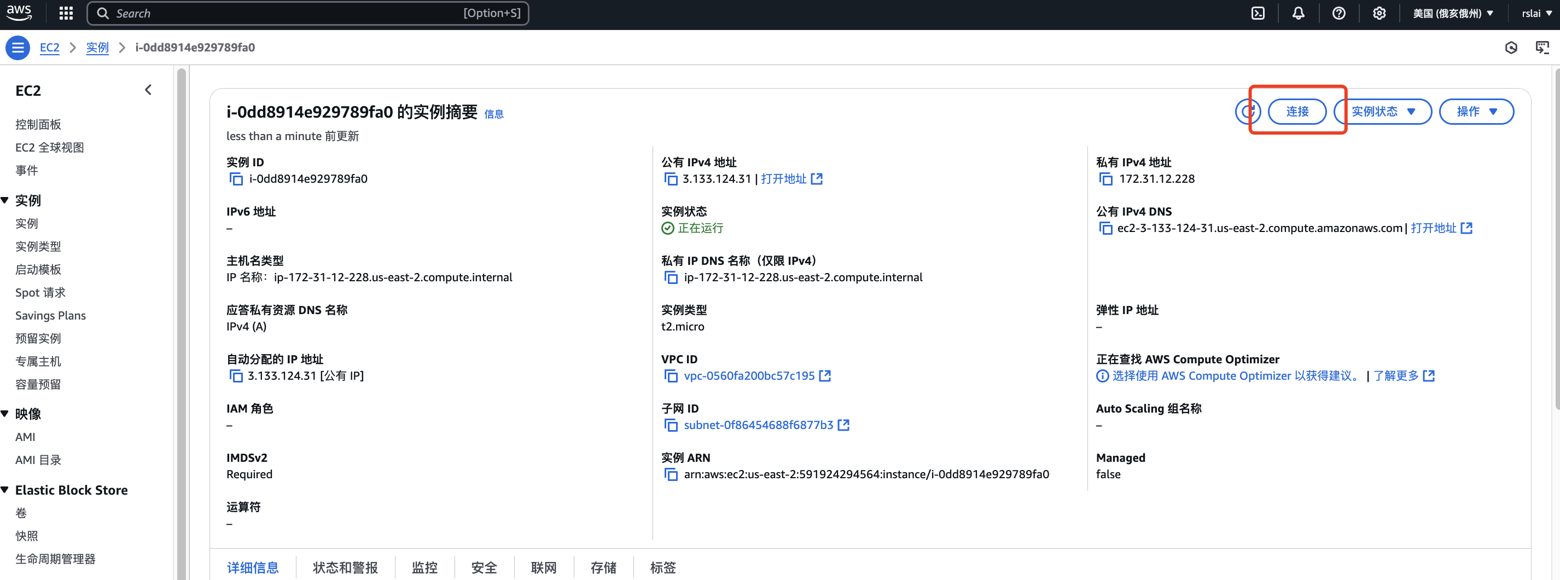Copy the public IPv4 DNS name
This screenshot has height=580, width=1560.
(1105, 228)
